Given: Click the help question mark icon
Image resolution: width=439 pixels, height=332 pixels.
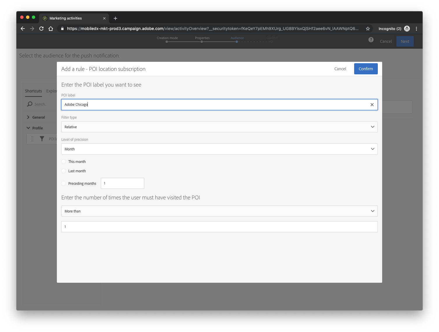Looking at the screenshot, I should tap(371, 40).
